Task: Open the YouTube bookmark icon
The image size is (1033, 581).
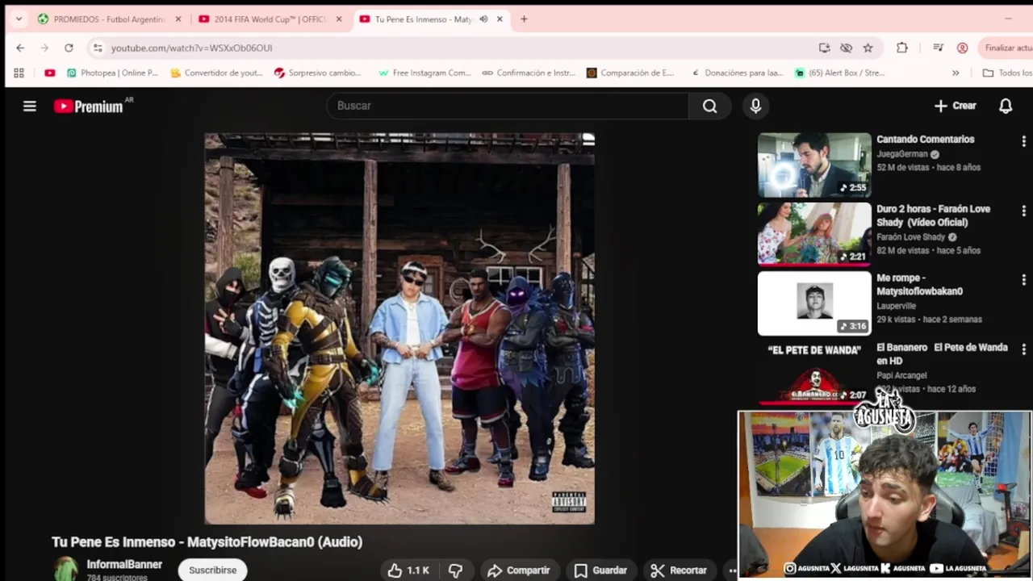Action: tap(50, 73)
